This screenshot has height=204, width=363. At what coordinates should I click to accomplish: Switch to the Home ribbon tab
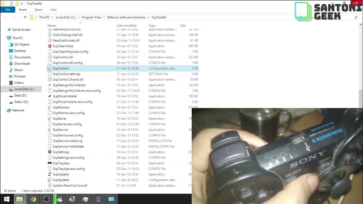pyautogui.click(x=23, y=10)
